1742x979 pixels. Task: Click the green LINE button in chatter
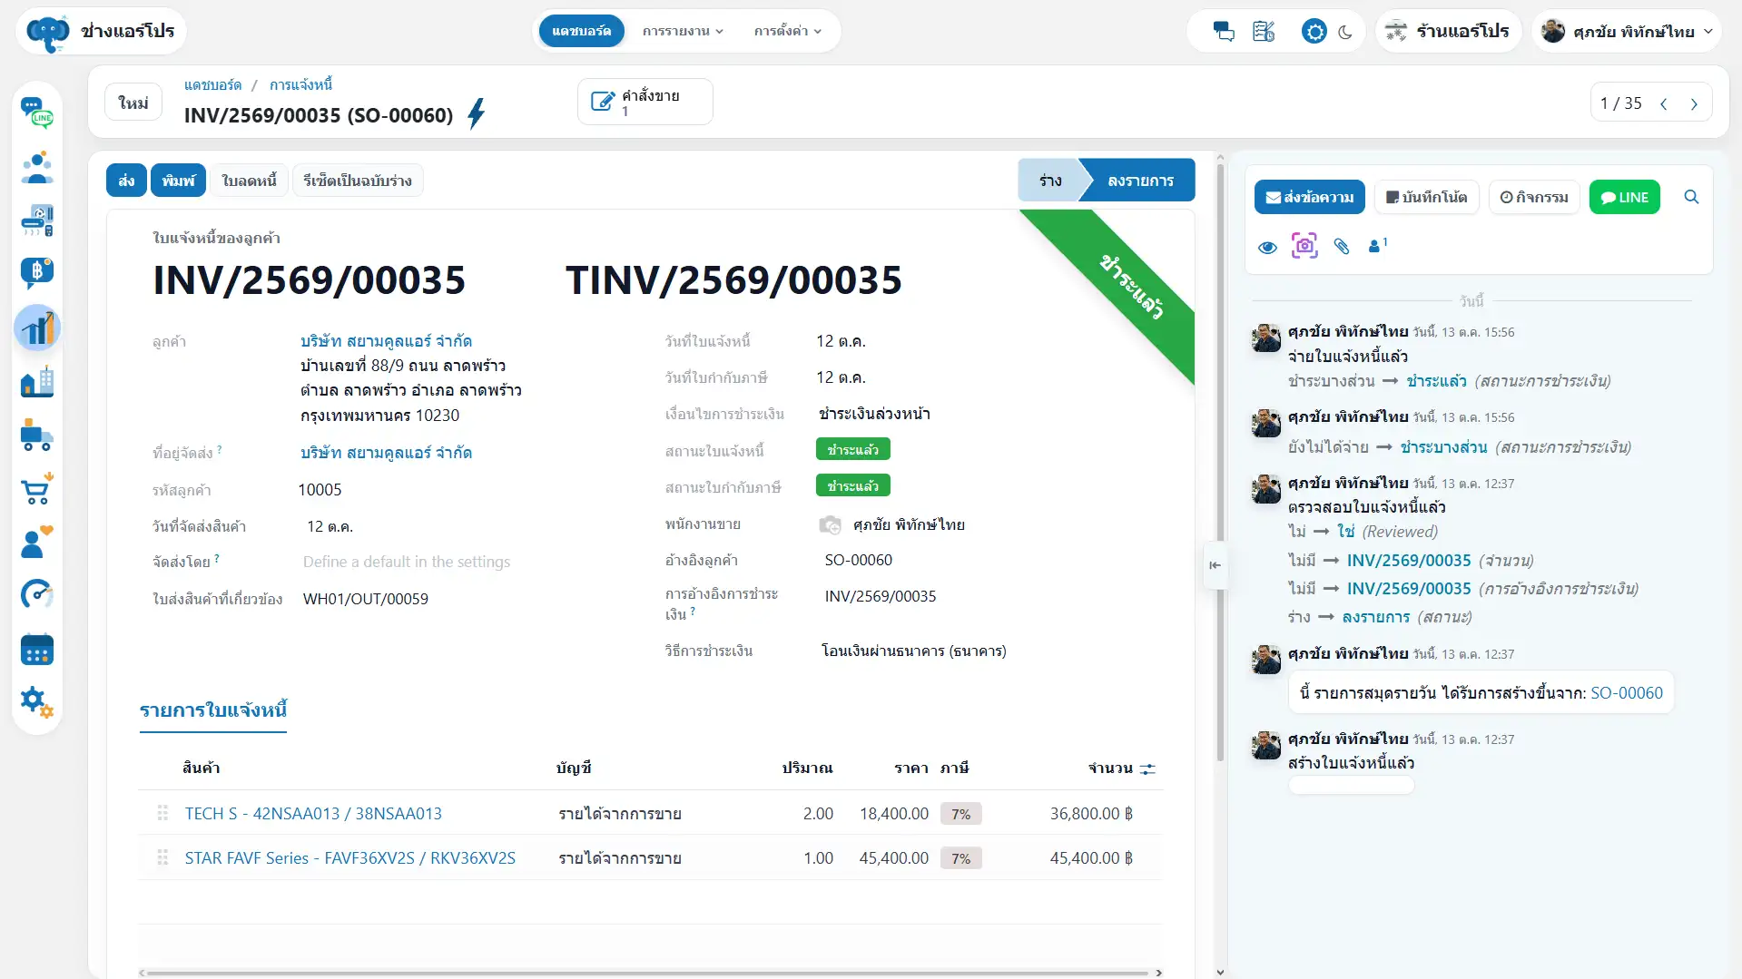[1624, 197]
